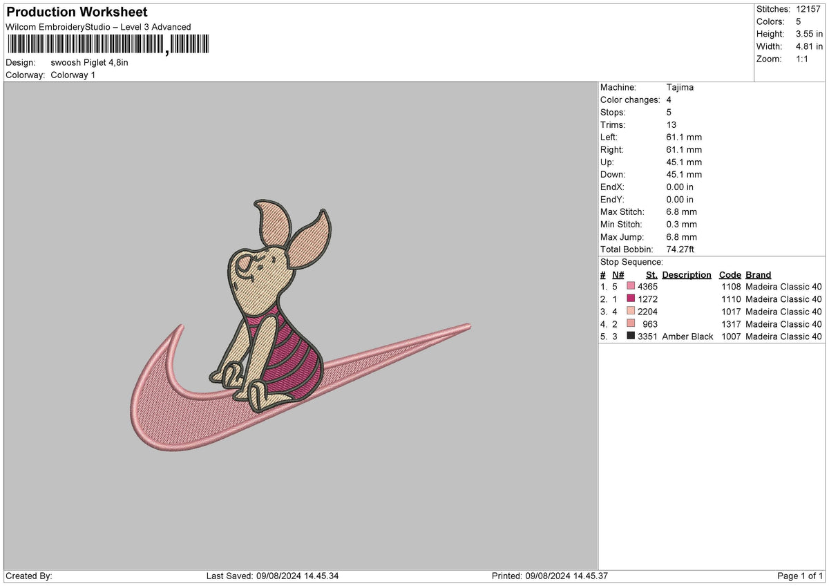The height and width of the screenshot is (586, 829).
Task: Click the 'Production Worksheet' title
Action: [x=77, y=12]
